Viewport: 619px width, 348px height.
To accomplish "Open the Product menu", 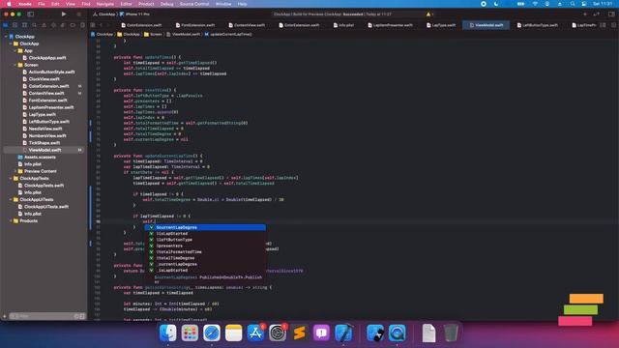I will (146, 4).
